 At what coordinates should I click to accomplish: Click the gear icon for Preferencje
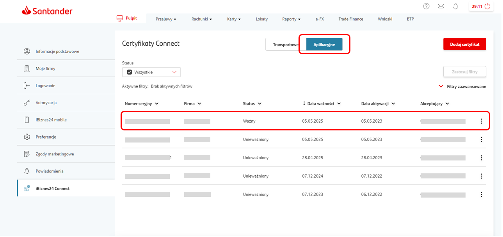pyautogui.click(x=27, y=137)
